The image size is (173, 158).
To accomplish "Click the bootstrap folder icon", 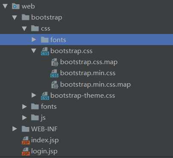I will 25,17.
